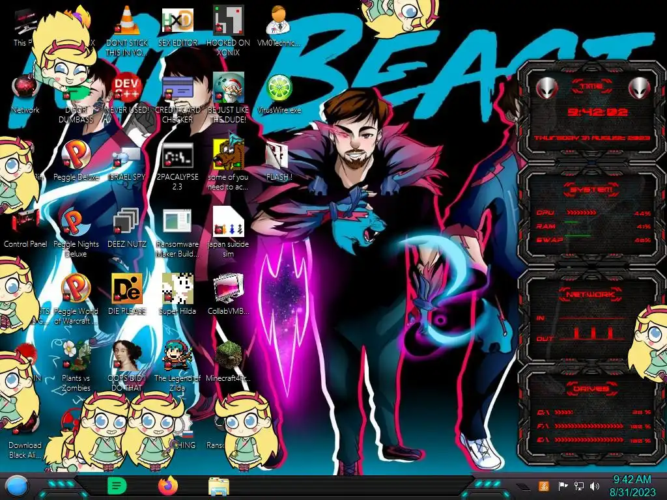Open VM0Technic... desktop icon
Screen dimensions: 667x500
click(x=278, y=20)
